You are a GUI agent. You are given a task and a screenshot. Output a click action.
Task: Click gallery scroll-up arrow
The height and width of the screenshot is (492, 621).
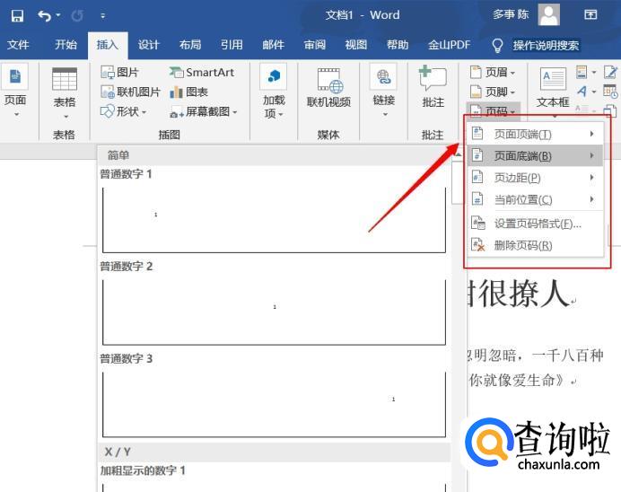[x=459, y=155]
